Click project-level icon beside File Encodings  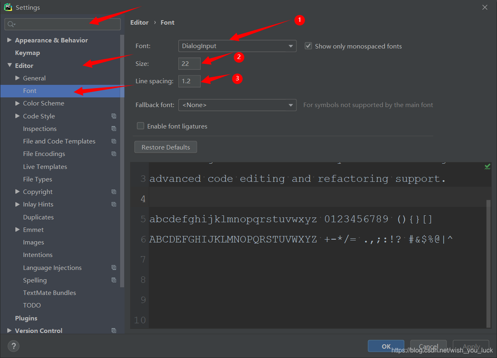click(114, 154)
